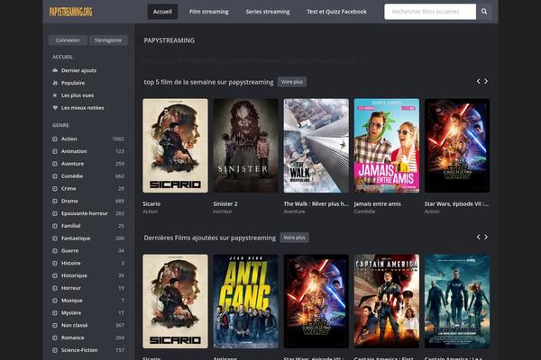The width and height of the screenshot is (541, 360).
Task: Click the circle icon next to Guerre genre
Action: click(x=55, y=250)
